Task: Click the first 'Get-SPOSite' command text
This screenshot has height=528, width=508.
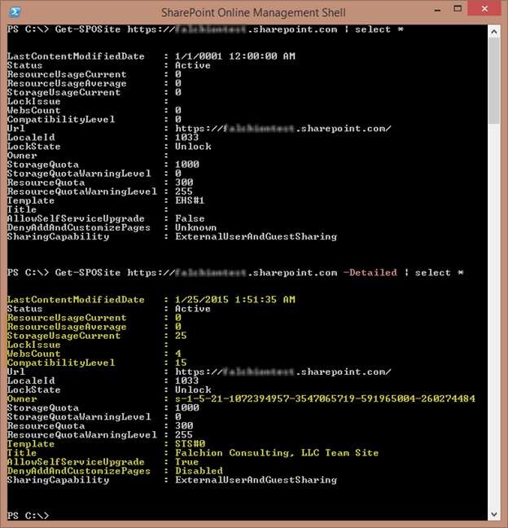Action: (88, 29)
